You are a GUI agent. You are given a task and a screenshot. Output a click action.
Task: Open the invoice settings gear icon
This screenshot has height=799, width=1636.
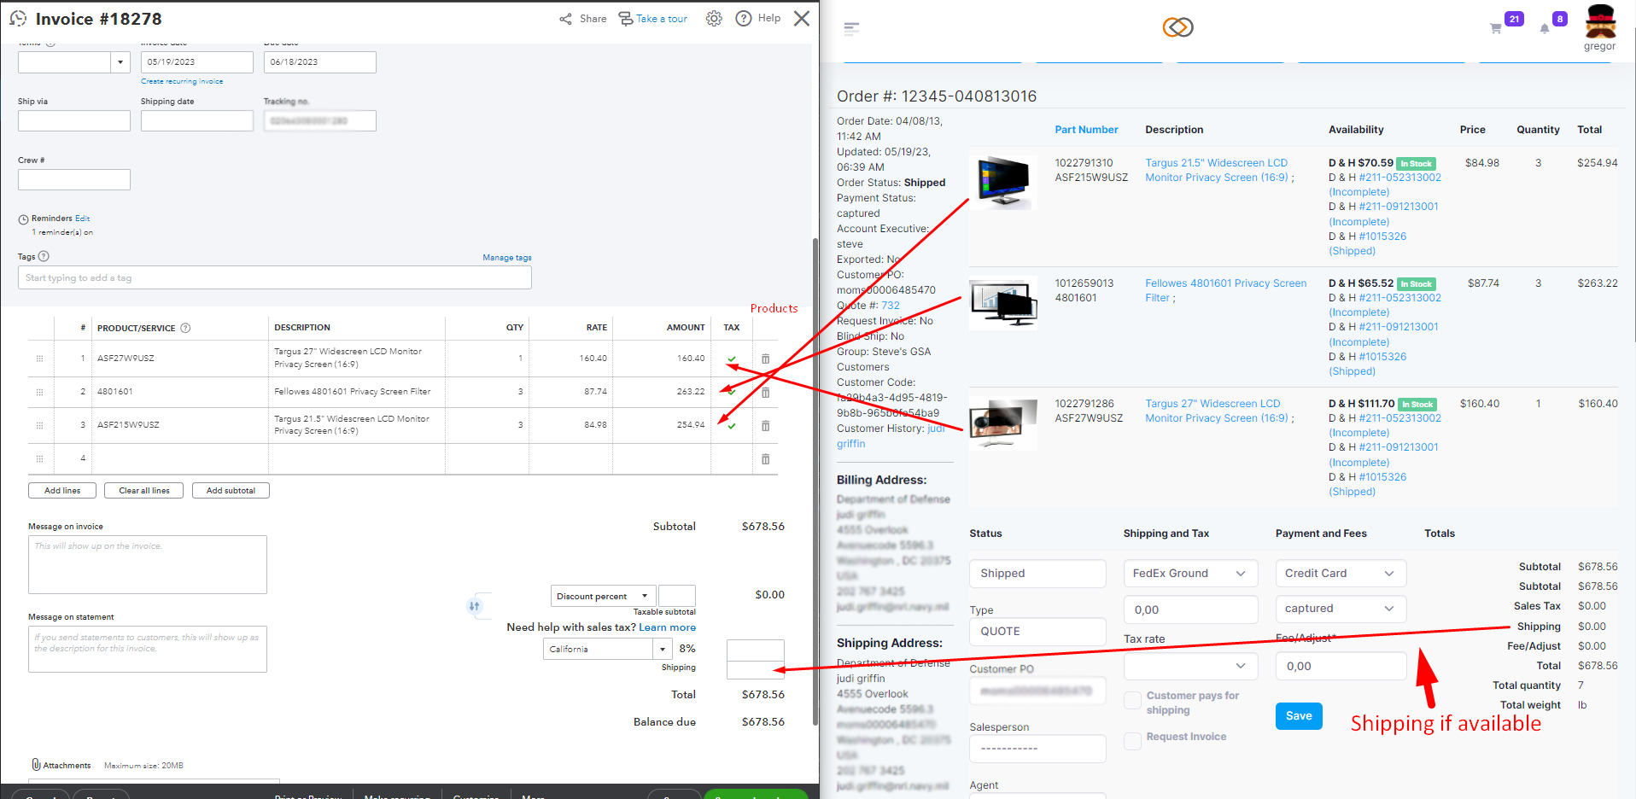(x=714, y=19)
